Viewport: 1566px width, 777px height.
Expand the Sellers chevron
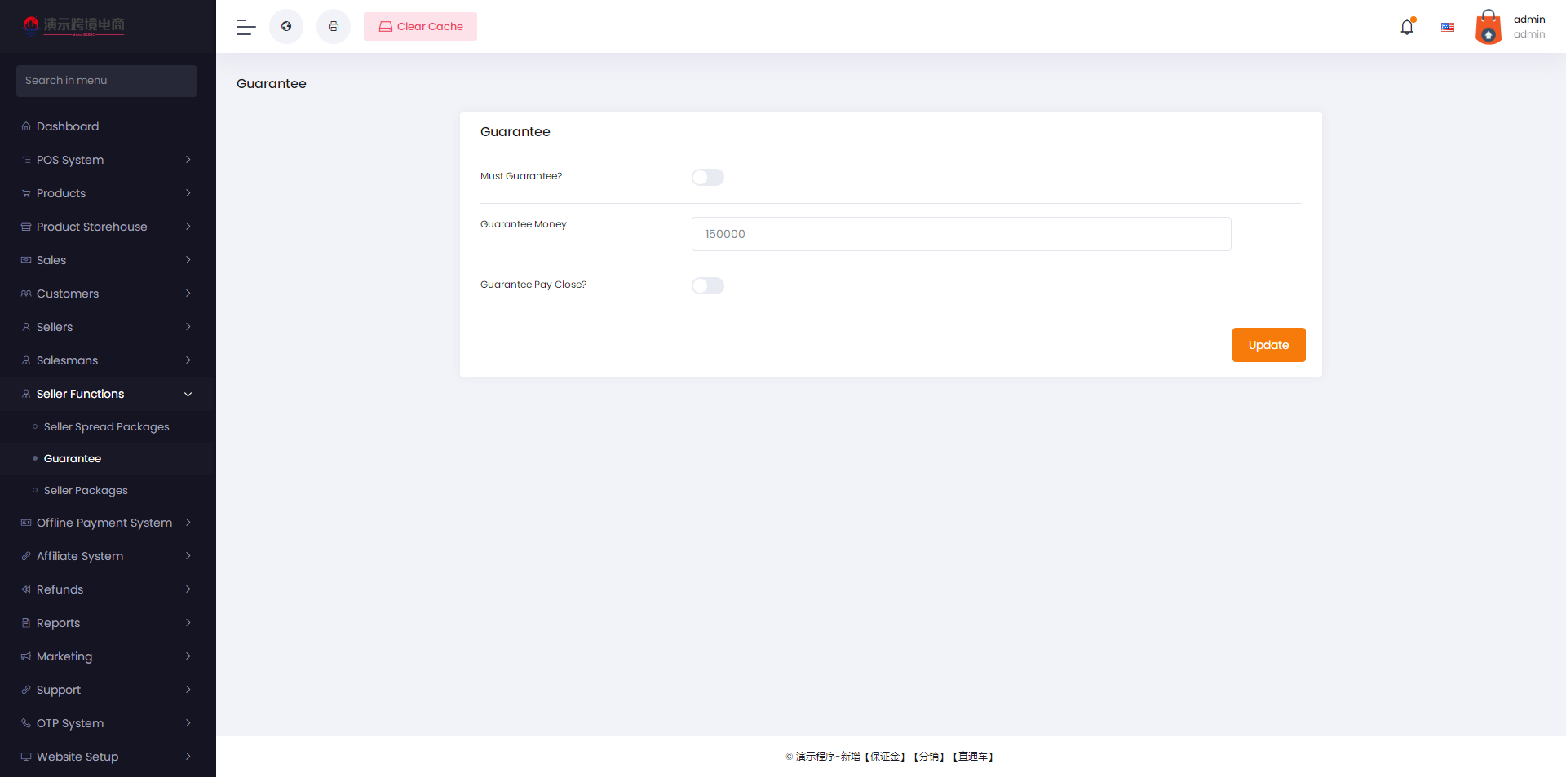pyautogui.click(x=188, y=327)
